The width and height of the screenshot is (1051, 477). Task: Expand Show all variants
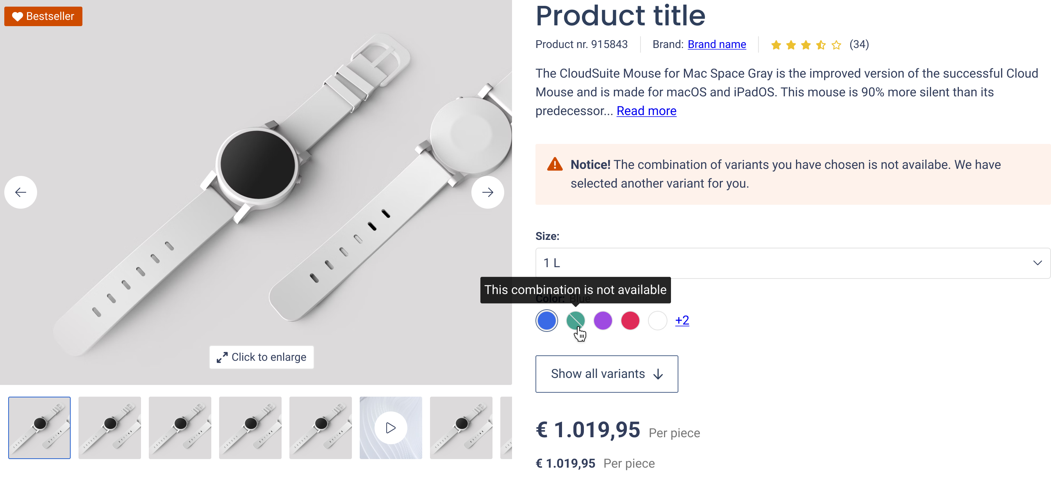tap(606, 374)
